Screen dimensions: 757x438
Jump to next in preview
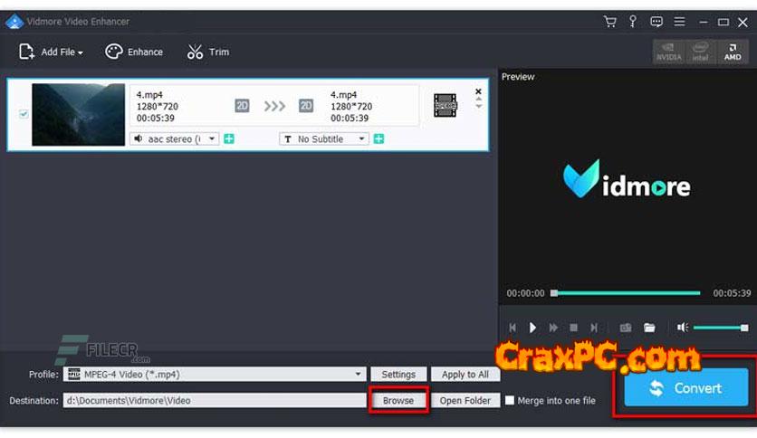click(x=594, y=328)
